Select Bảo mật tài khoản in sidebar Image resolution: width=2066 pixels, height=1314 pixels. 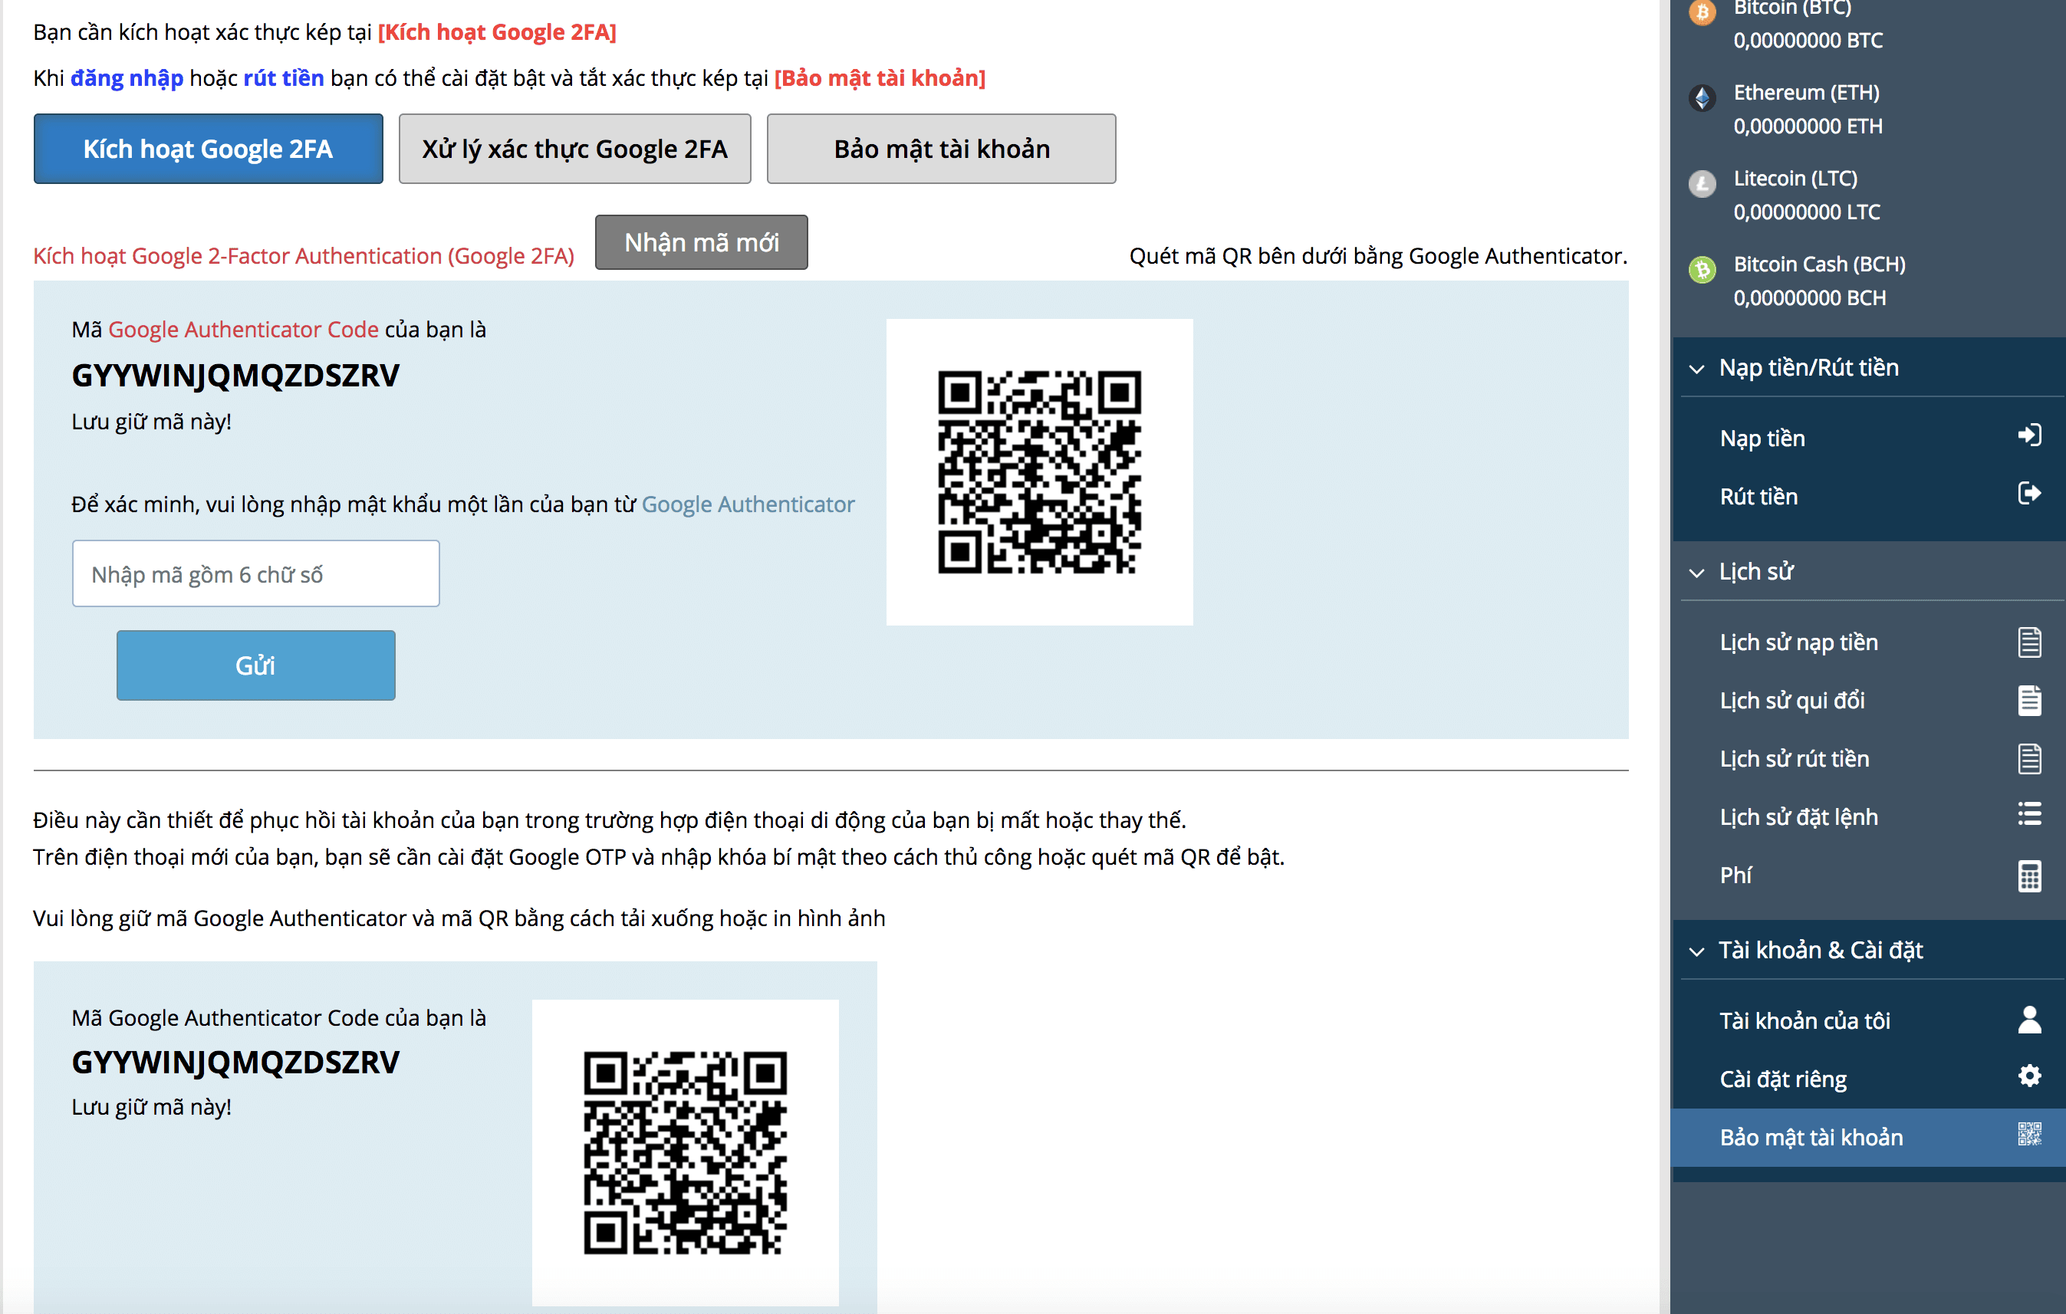tap(1869, 1136)
